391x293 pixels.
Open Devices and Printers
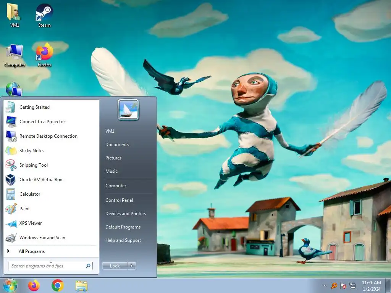click(x=125, y=214)
